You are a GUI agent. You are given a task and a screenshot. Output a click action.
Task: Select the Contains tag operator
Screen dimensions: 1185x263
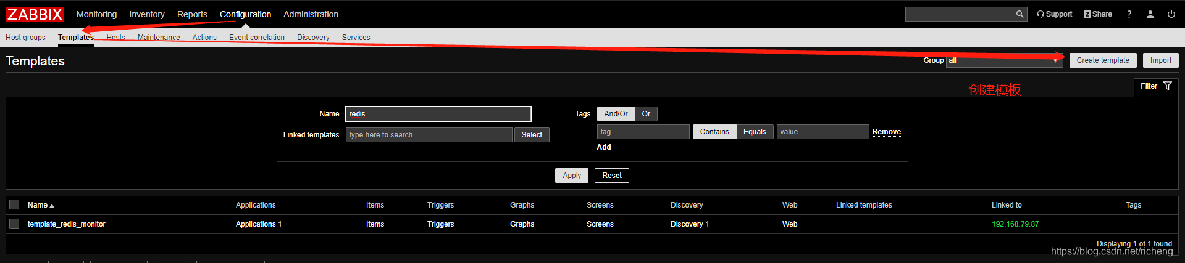click(x=714, y=132)
